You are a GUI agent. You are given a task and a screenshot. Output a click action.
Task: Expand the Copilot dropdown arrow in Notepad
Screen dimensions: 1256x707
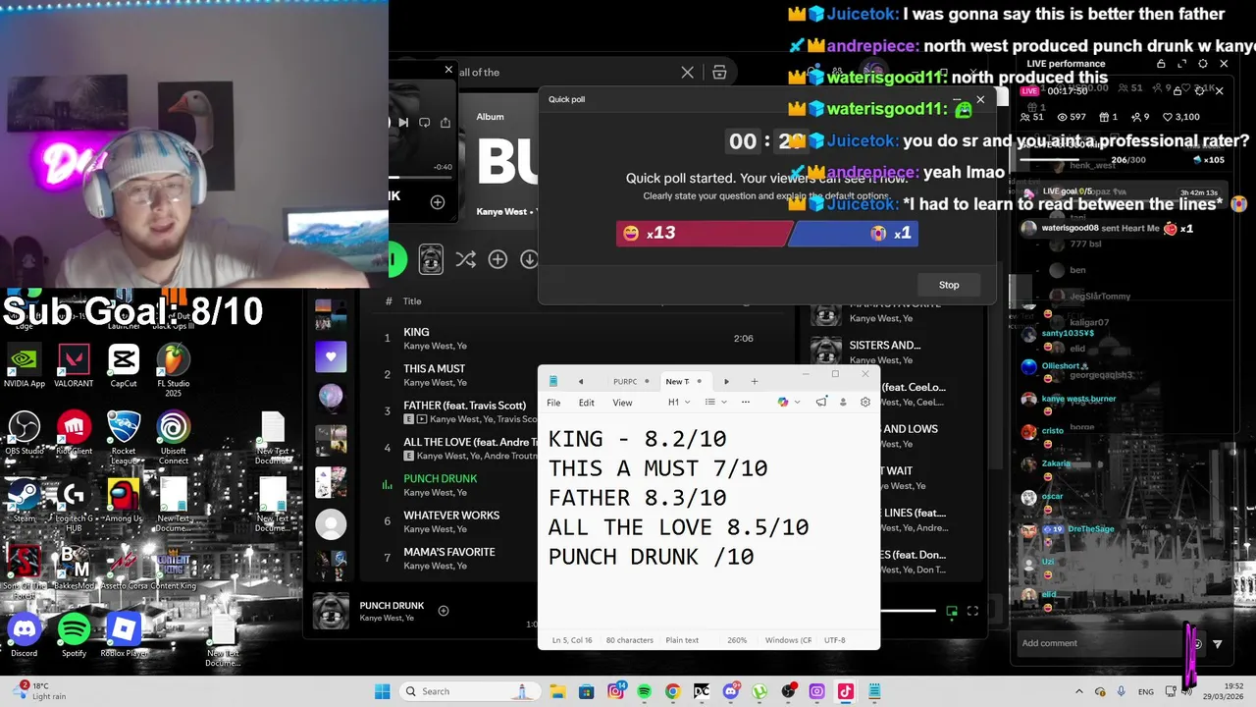[x=797, y=402]
